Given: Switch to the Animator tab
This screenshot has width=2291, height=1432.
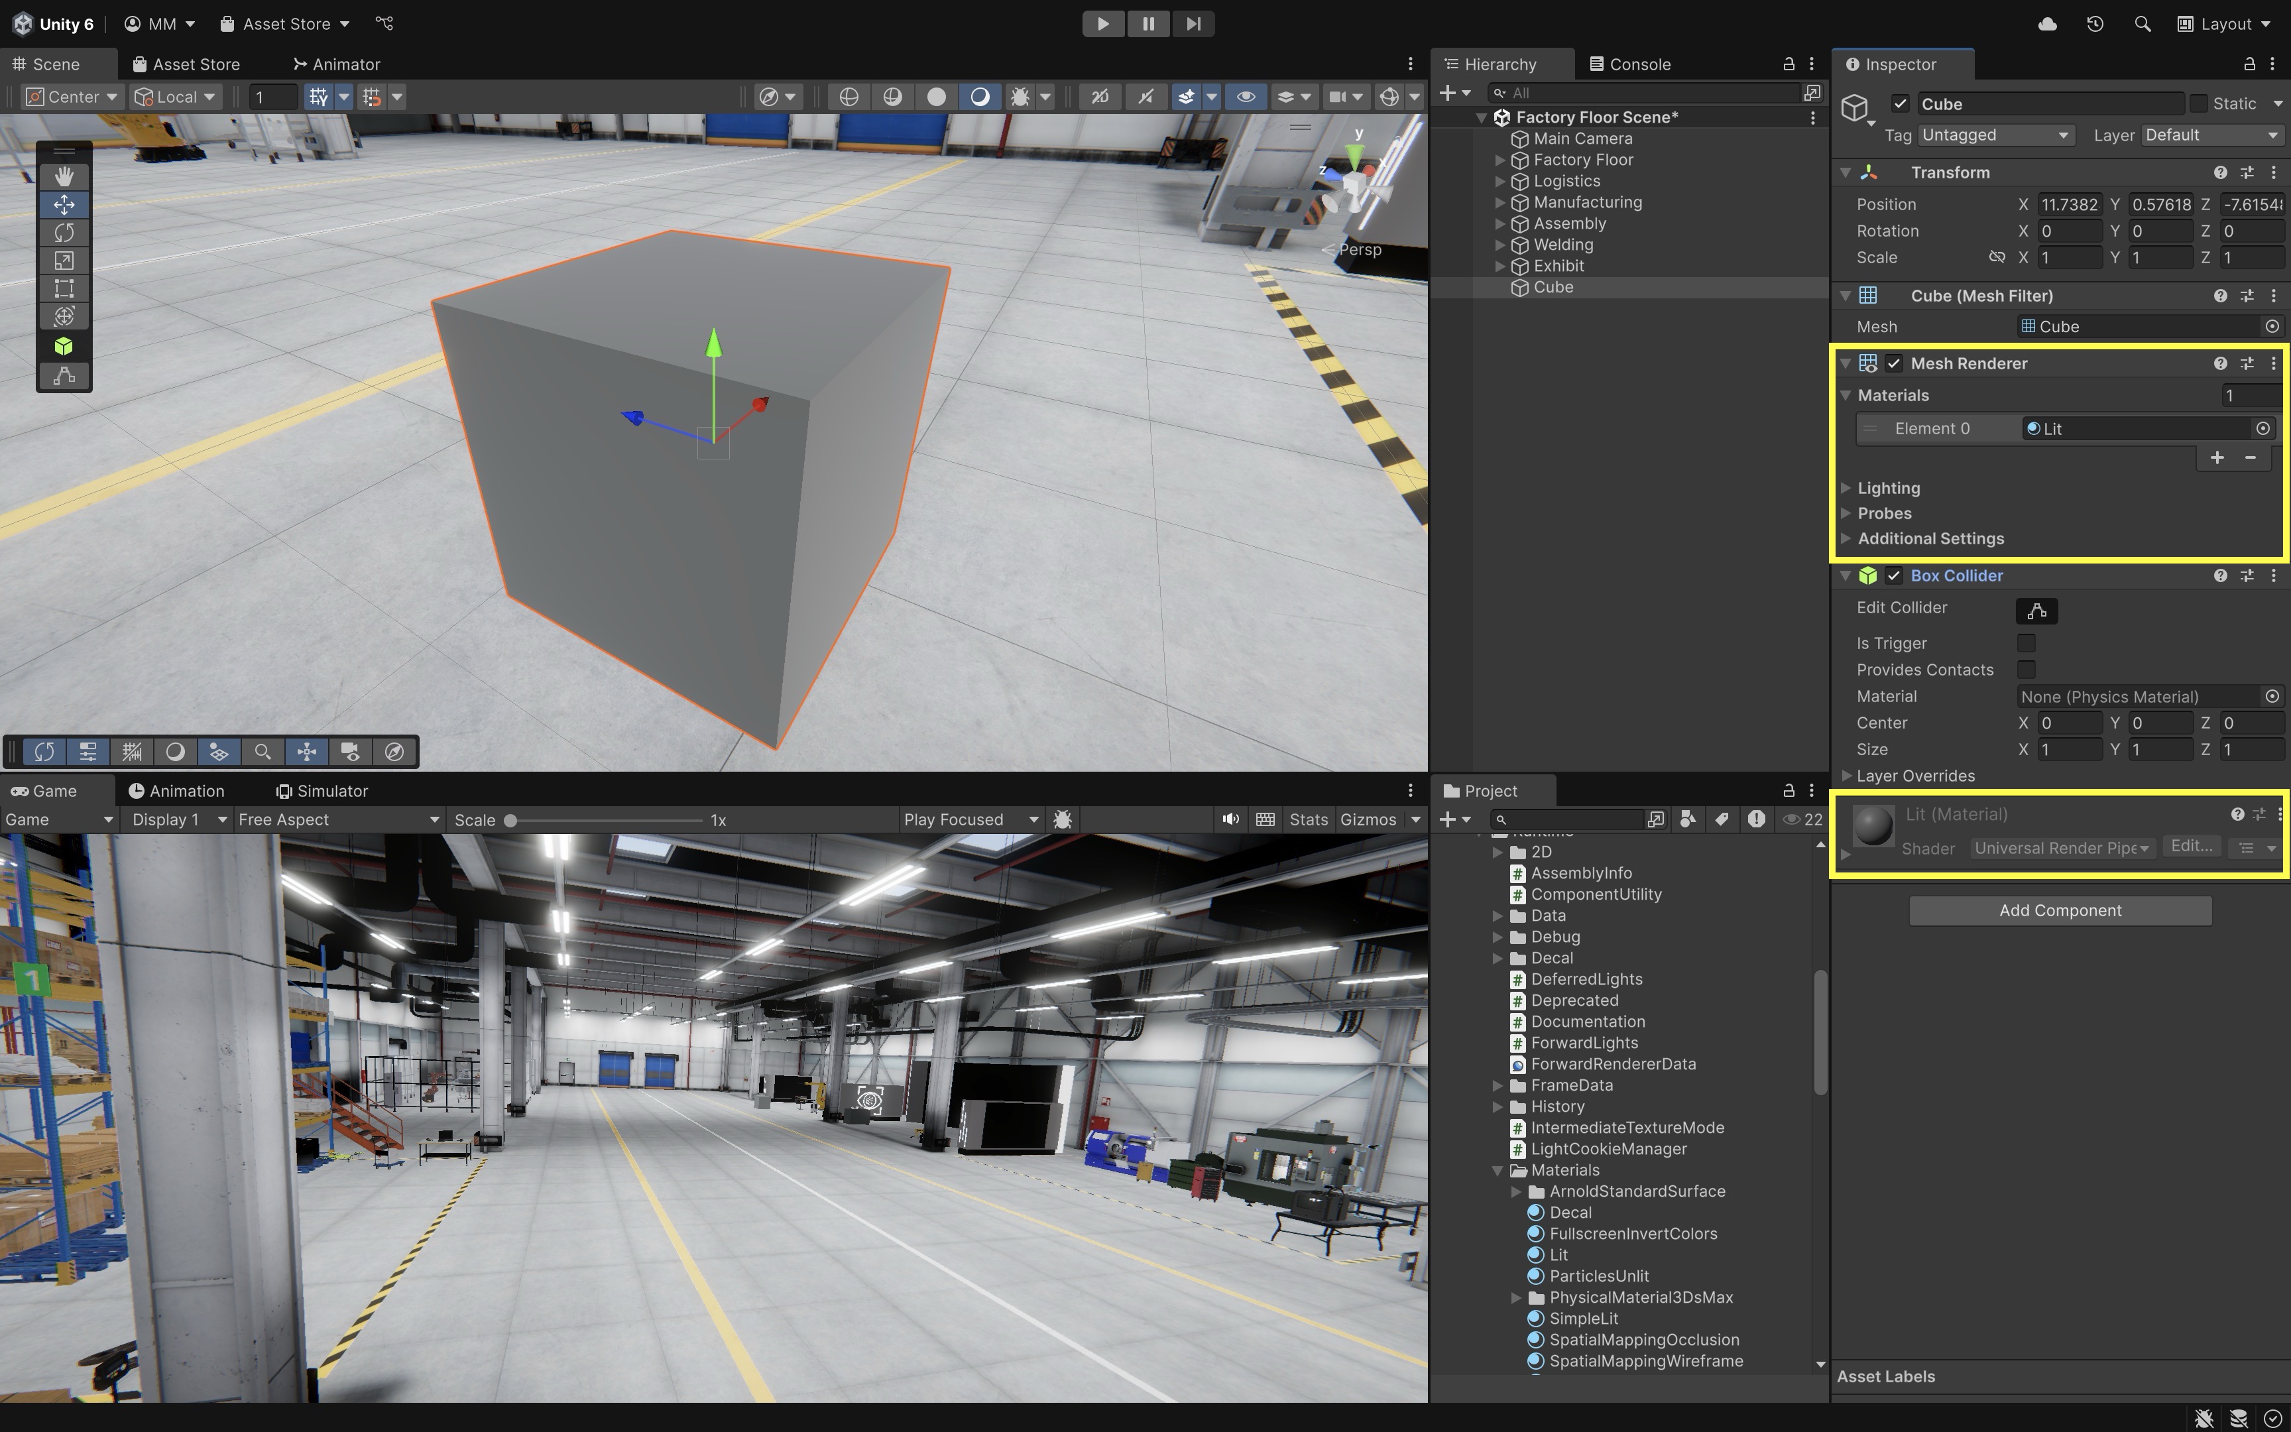Looking at the screenshot, I should click(336, 64).
